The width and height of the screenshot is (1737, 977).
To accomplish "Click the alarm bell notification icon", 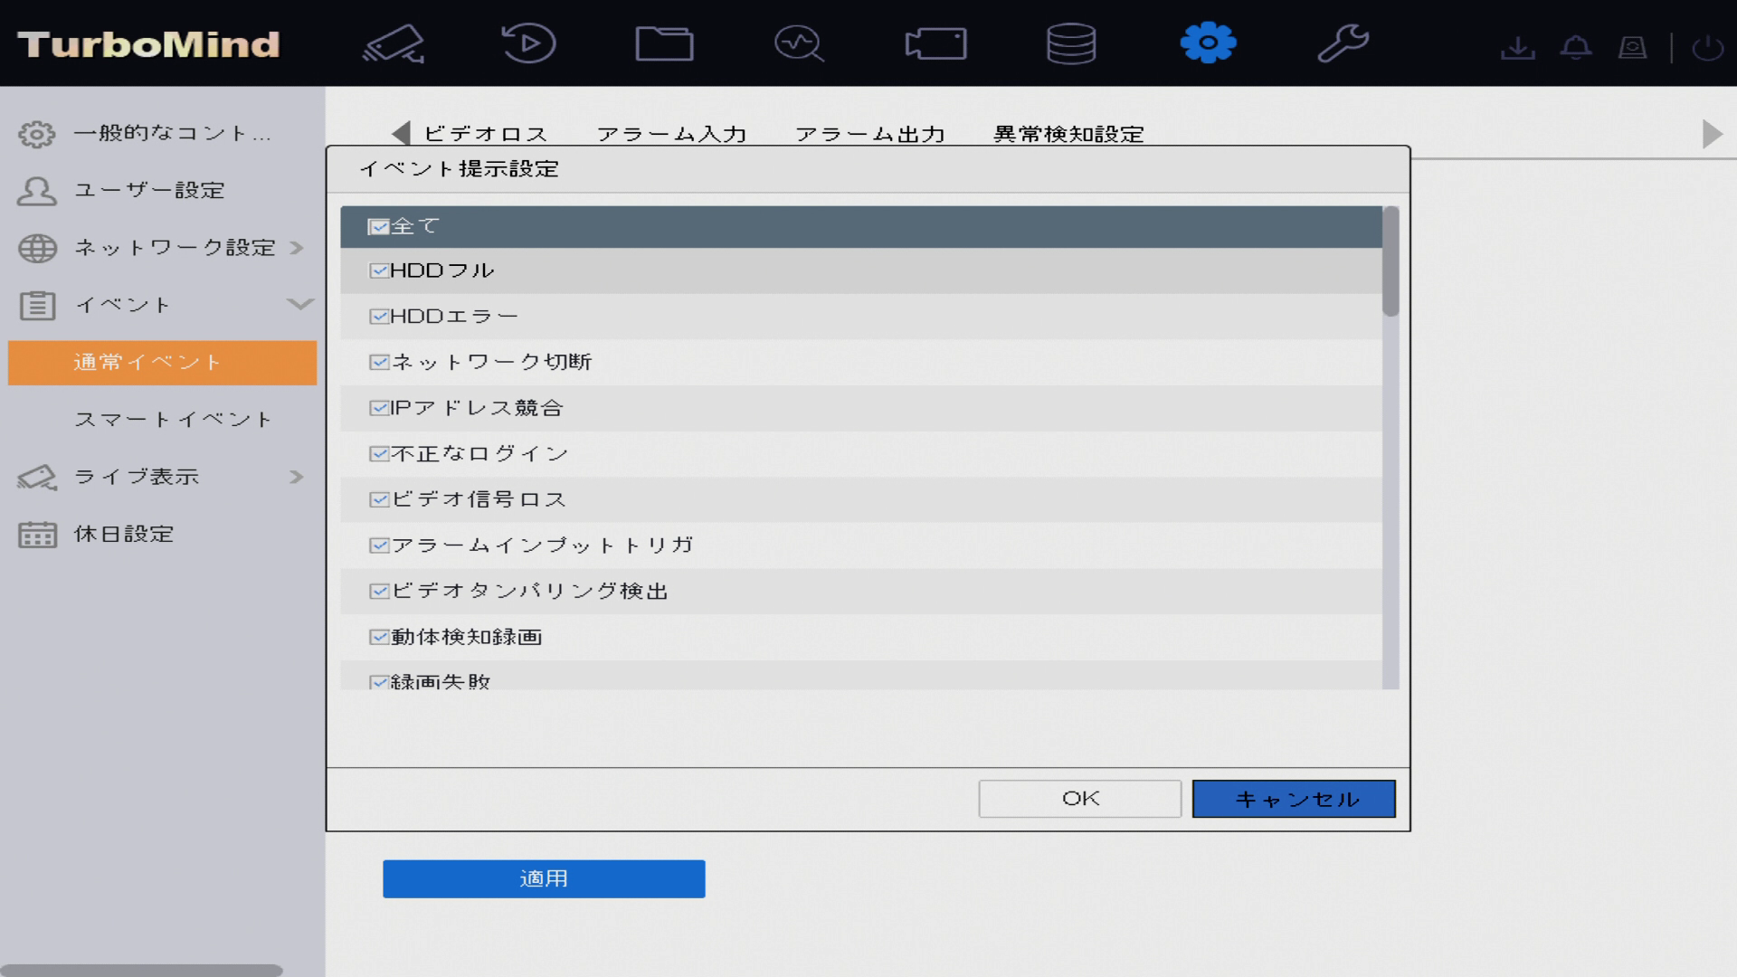I will click(x=1576, y=47).
